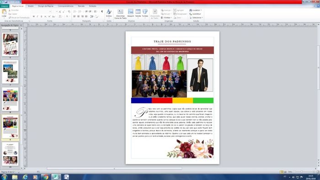The width and height of the screenshot is (320, 180).
Task: Click the green tie image
Action: click(x=180, y=62)
